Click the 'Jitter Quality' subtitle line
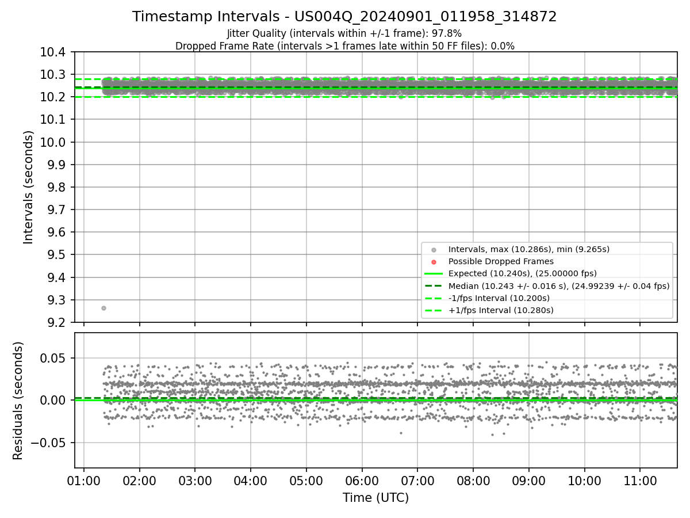The width and height of the screenshot is (690, 518). (x=344, y=33)
